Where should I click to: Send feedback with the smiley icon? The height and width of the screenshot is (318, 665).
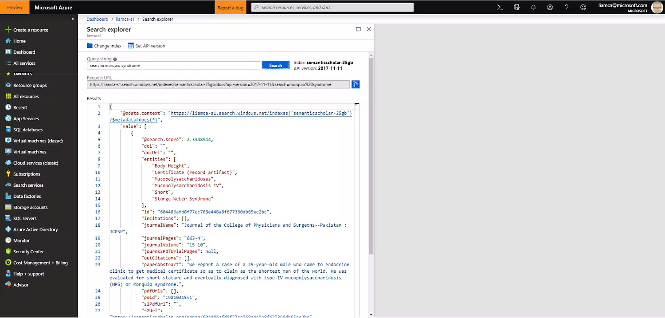pos(583,8)
